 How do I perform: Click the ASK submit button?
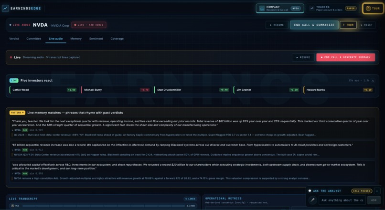[374, 200]
